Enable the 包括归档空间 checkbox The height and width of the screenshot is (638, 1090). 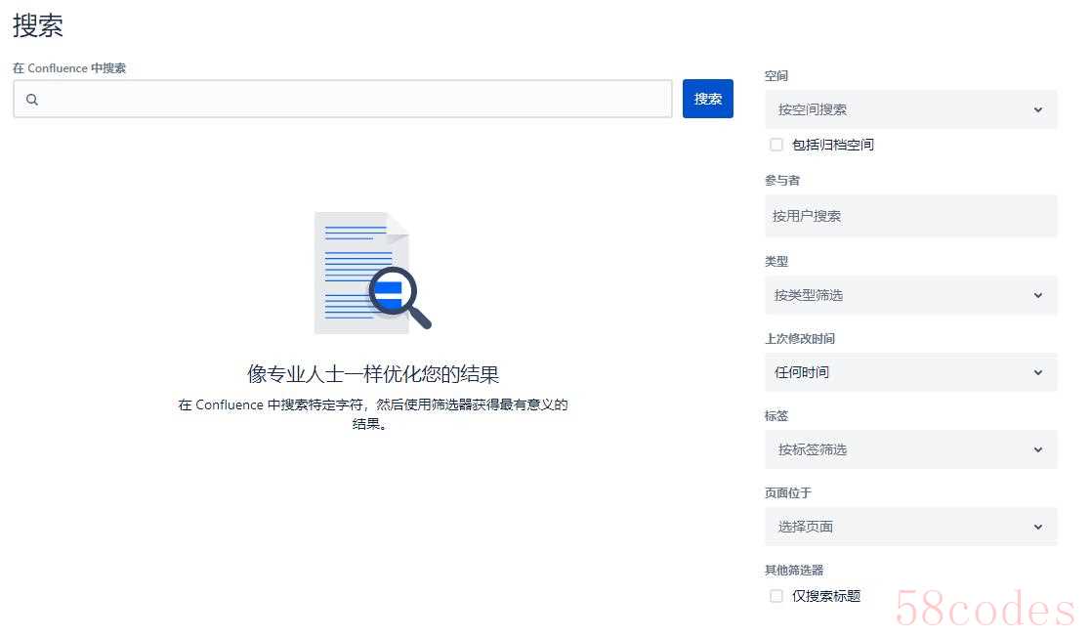click(x=776, y=145)
